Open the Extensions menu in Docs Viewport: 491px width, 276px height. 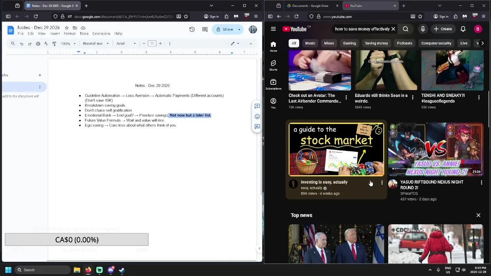pyautogui.click(x=101, y=34)
